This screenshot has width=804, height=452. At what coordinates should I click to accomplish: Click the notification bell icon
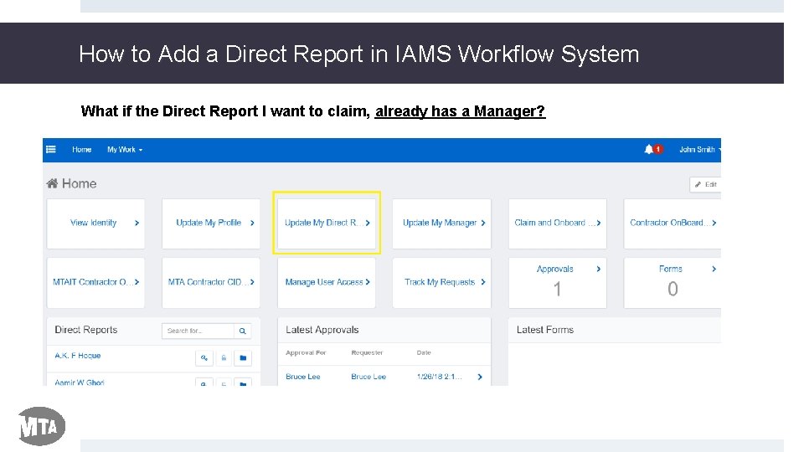(648, 149)
